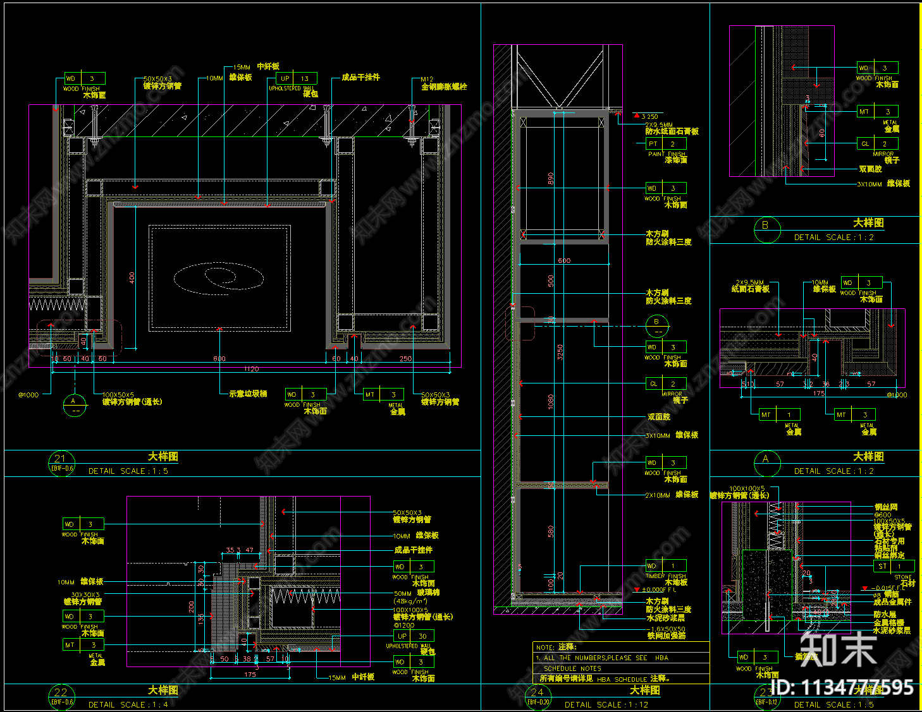The height and width of the screenshot is (712, 922).
Task: Click section callout B on the center elevation
Action: pos(656,326)
